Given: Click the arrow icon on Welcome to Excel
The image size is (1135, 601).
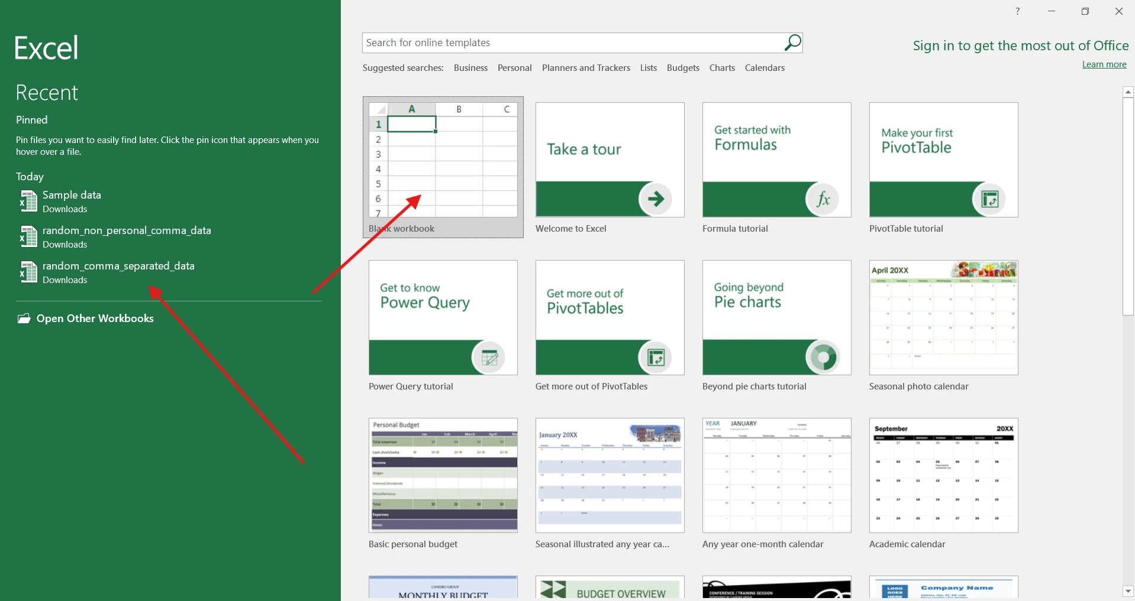Looking at the screenshot, I should 656,199.
